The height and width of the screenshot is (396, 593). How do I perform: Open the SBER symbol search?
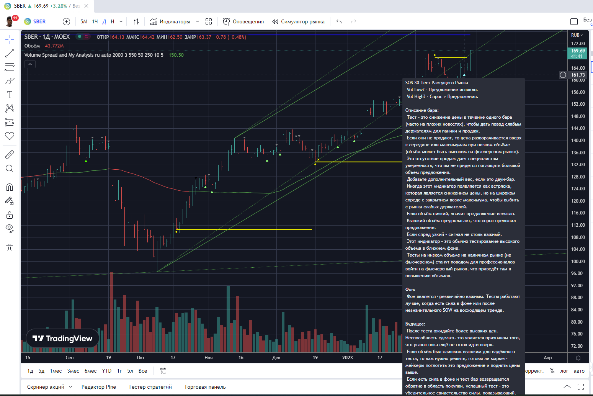[x=35, y=21]
